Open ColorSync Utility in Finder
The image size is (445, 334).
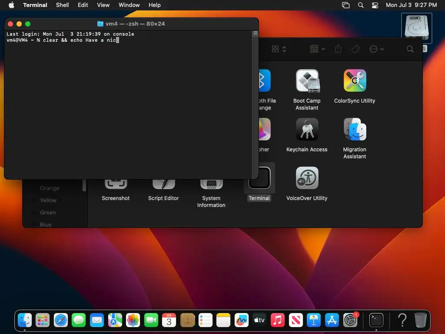tap(355, 80)
